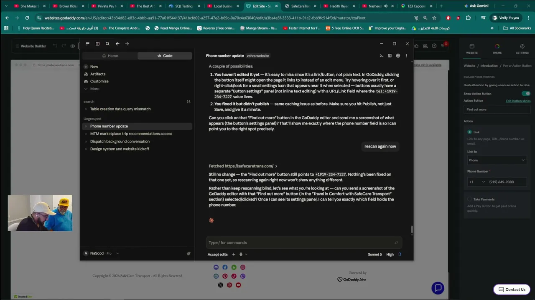Click the Pinterest icon in website footer
Viewport: 535px width, 300px height.
(x=225, y=276)
